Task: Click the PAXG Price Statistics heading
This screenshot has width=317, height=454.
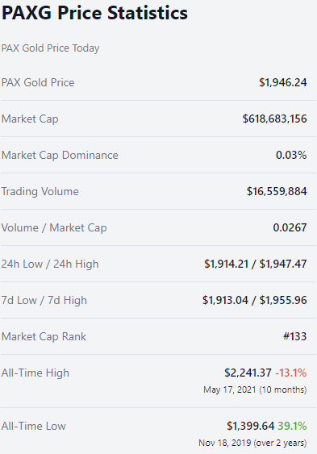Action: 94,13
